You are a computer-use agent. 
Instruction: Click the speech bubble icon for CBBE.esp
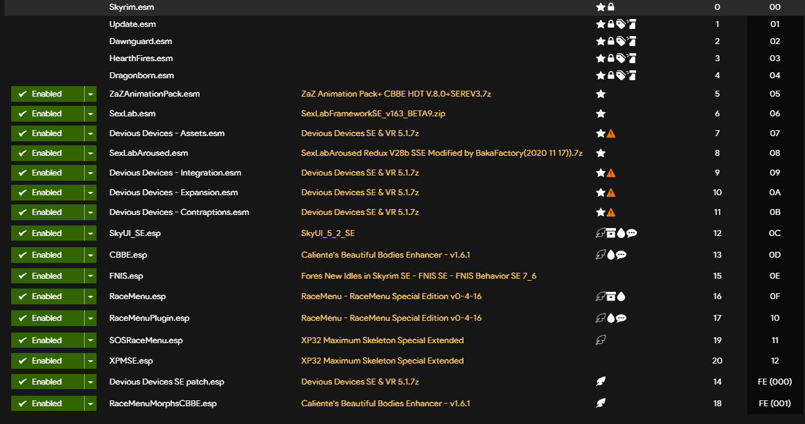coord(621,255)
